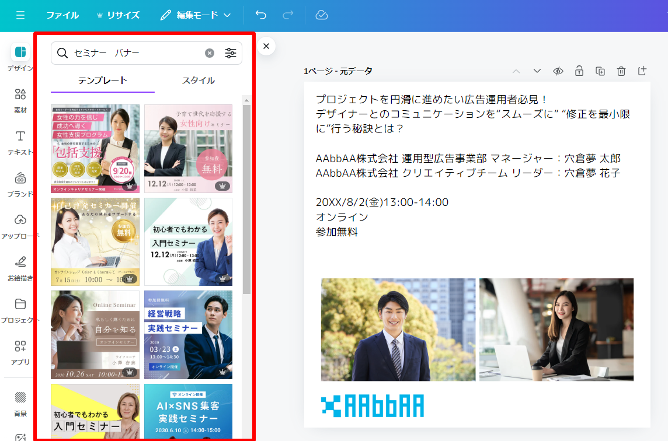Click the undo arrow
This screenshot has height=441, width=668.
tap(261, 15)
